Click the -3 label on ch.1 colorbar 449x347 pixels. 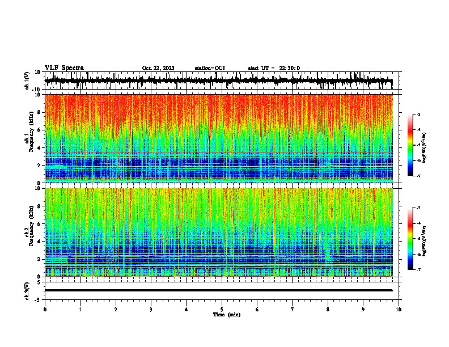pyautogui.click(x=418, y=114)
